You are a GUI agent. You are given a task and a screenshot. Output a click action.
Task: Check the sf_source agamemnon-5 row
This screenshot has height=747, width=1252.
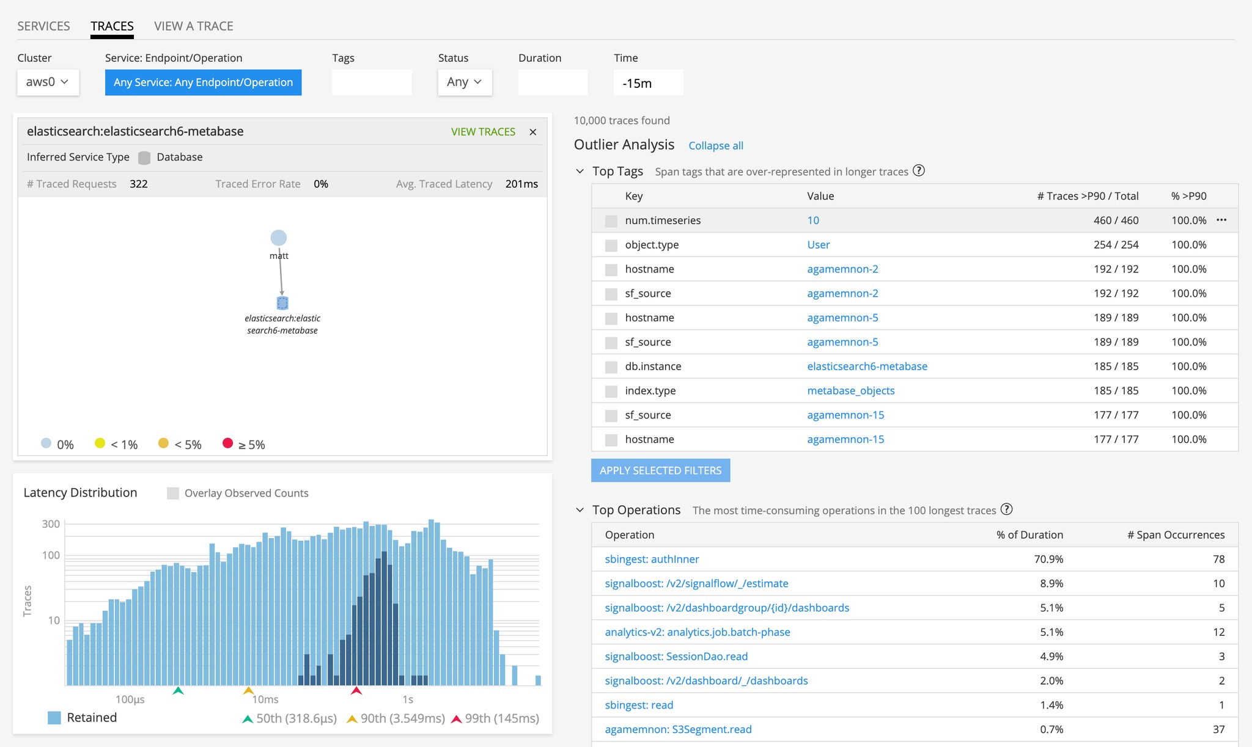(611, 343)
